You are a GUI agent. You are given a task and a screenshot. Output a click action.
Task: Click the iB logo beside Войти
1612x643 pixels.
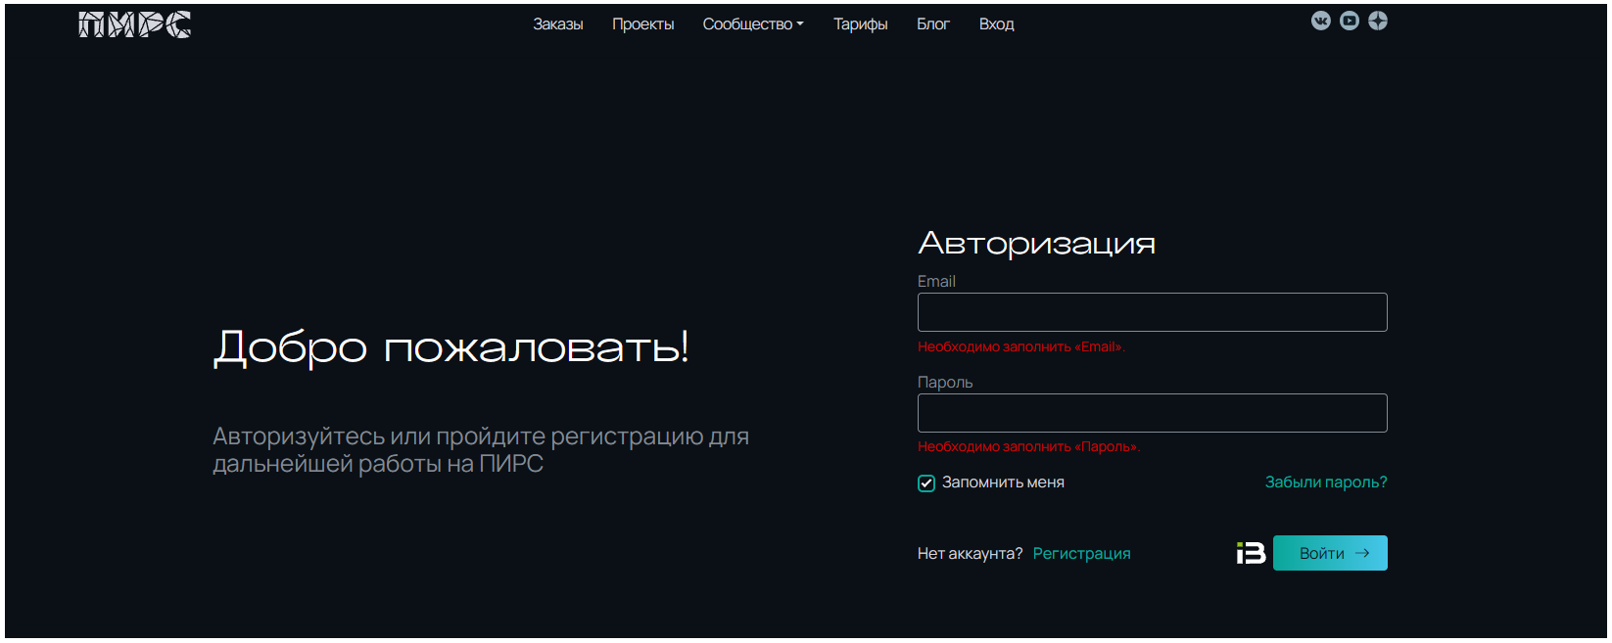pos(1251,553)
